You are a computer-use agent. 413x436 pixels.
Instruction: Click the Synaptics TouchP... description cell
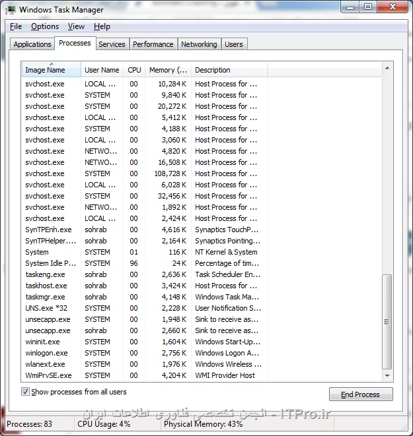coord(227,230)
